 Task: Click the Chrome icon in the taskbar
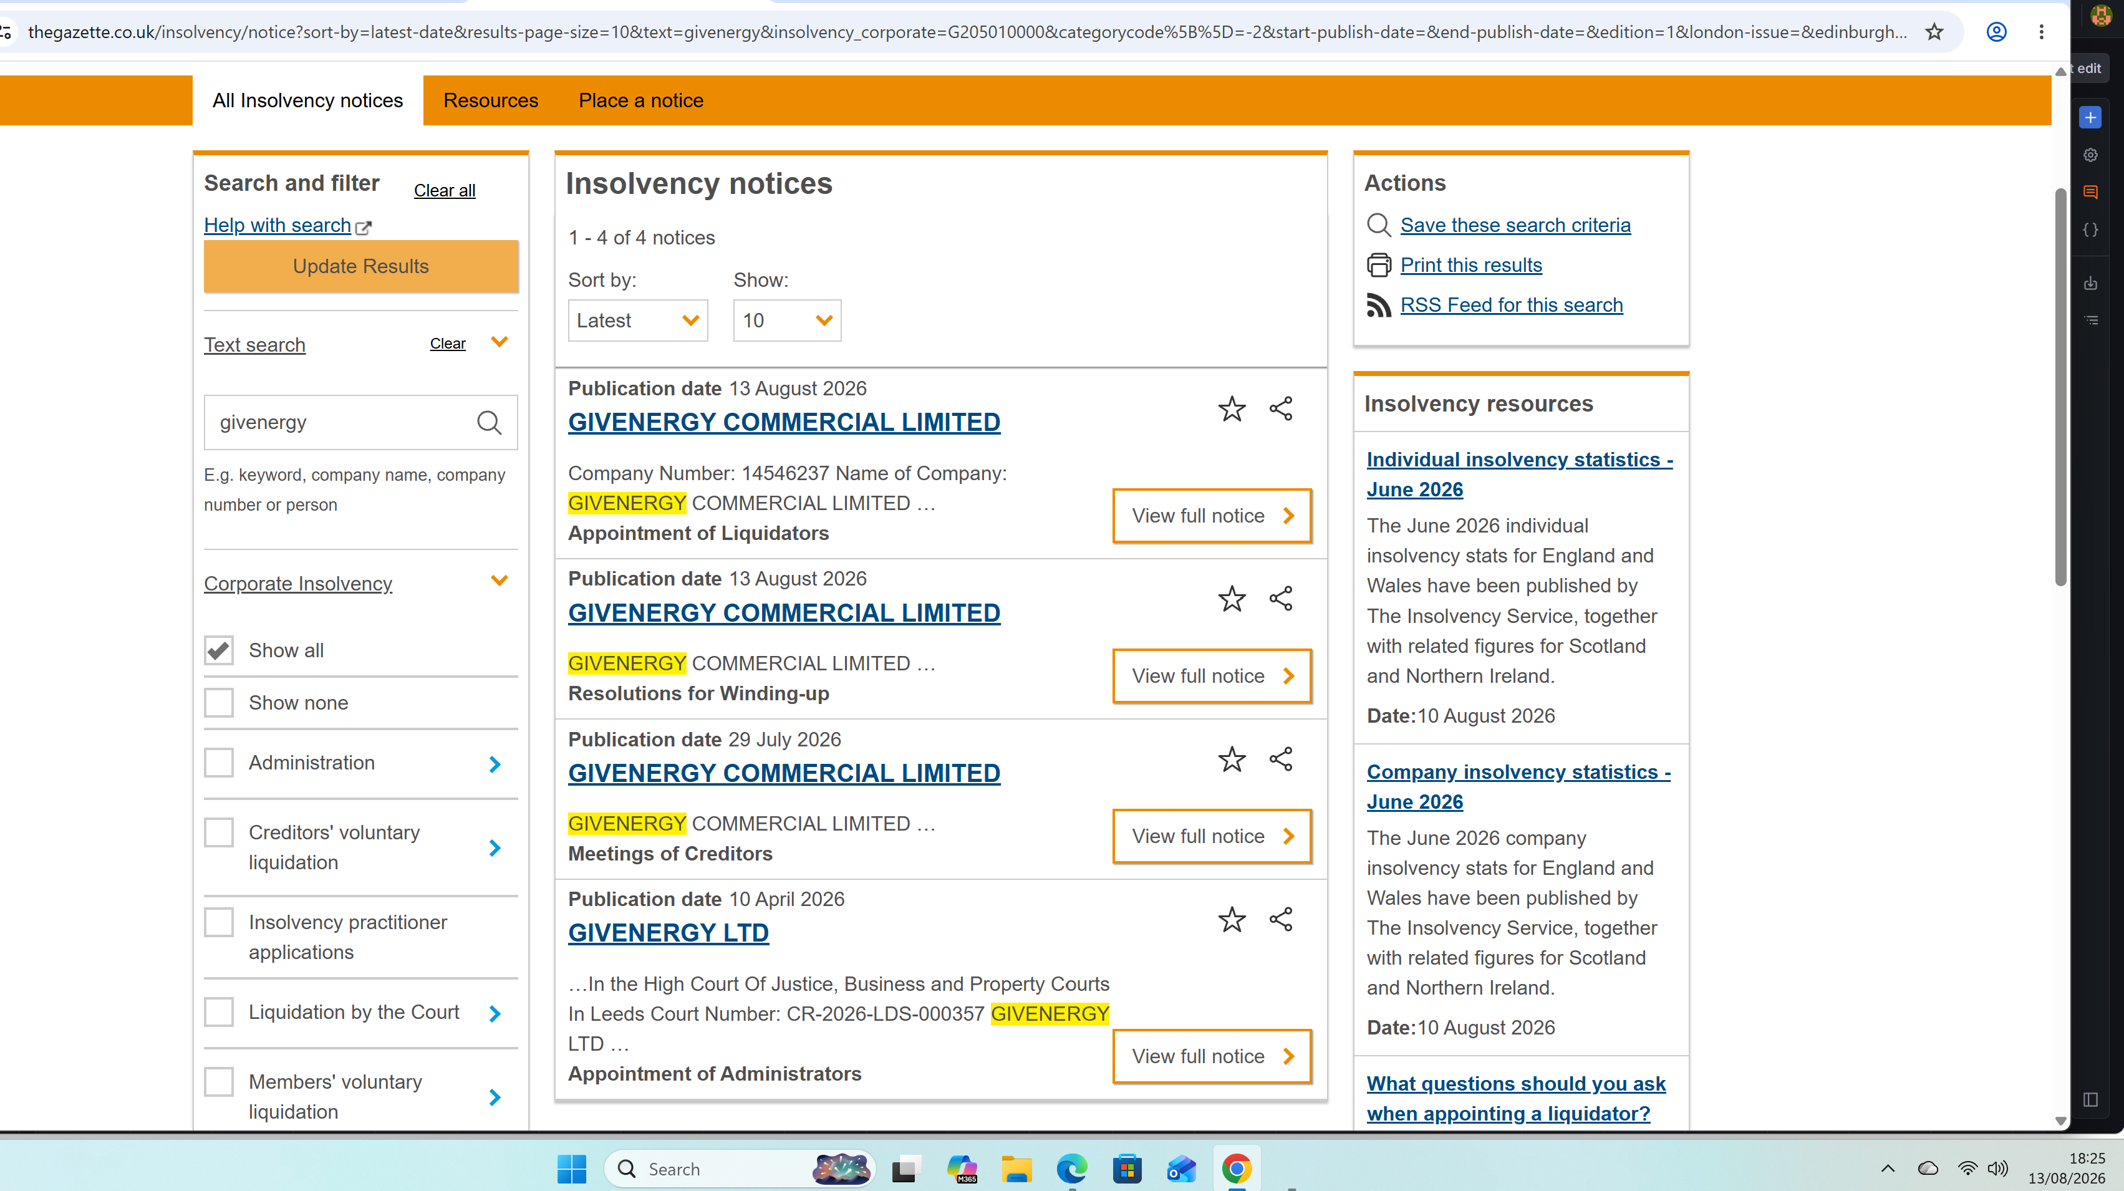(x=1236, y=1169)
